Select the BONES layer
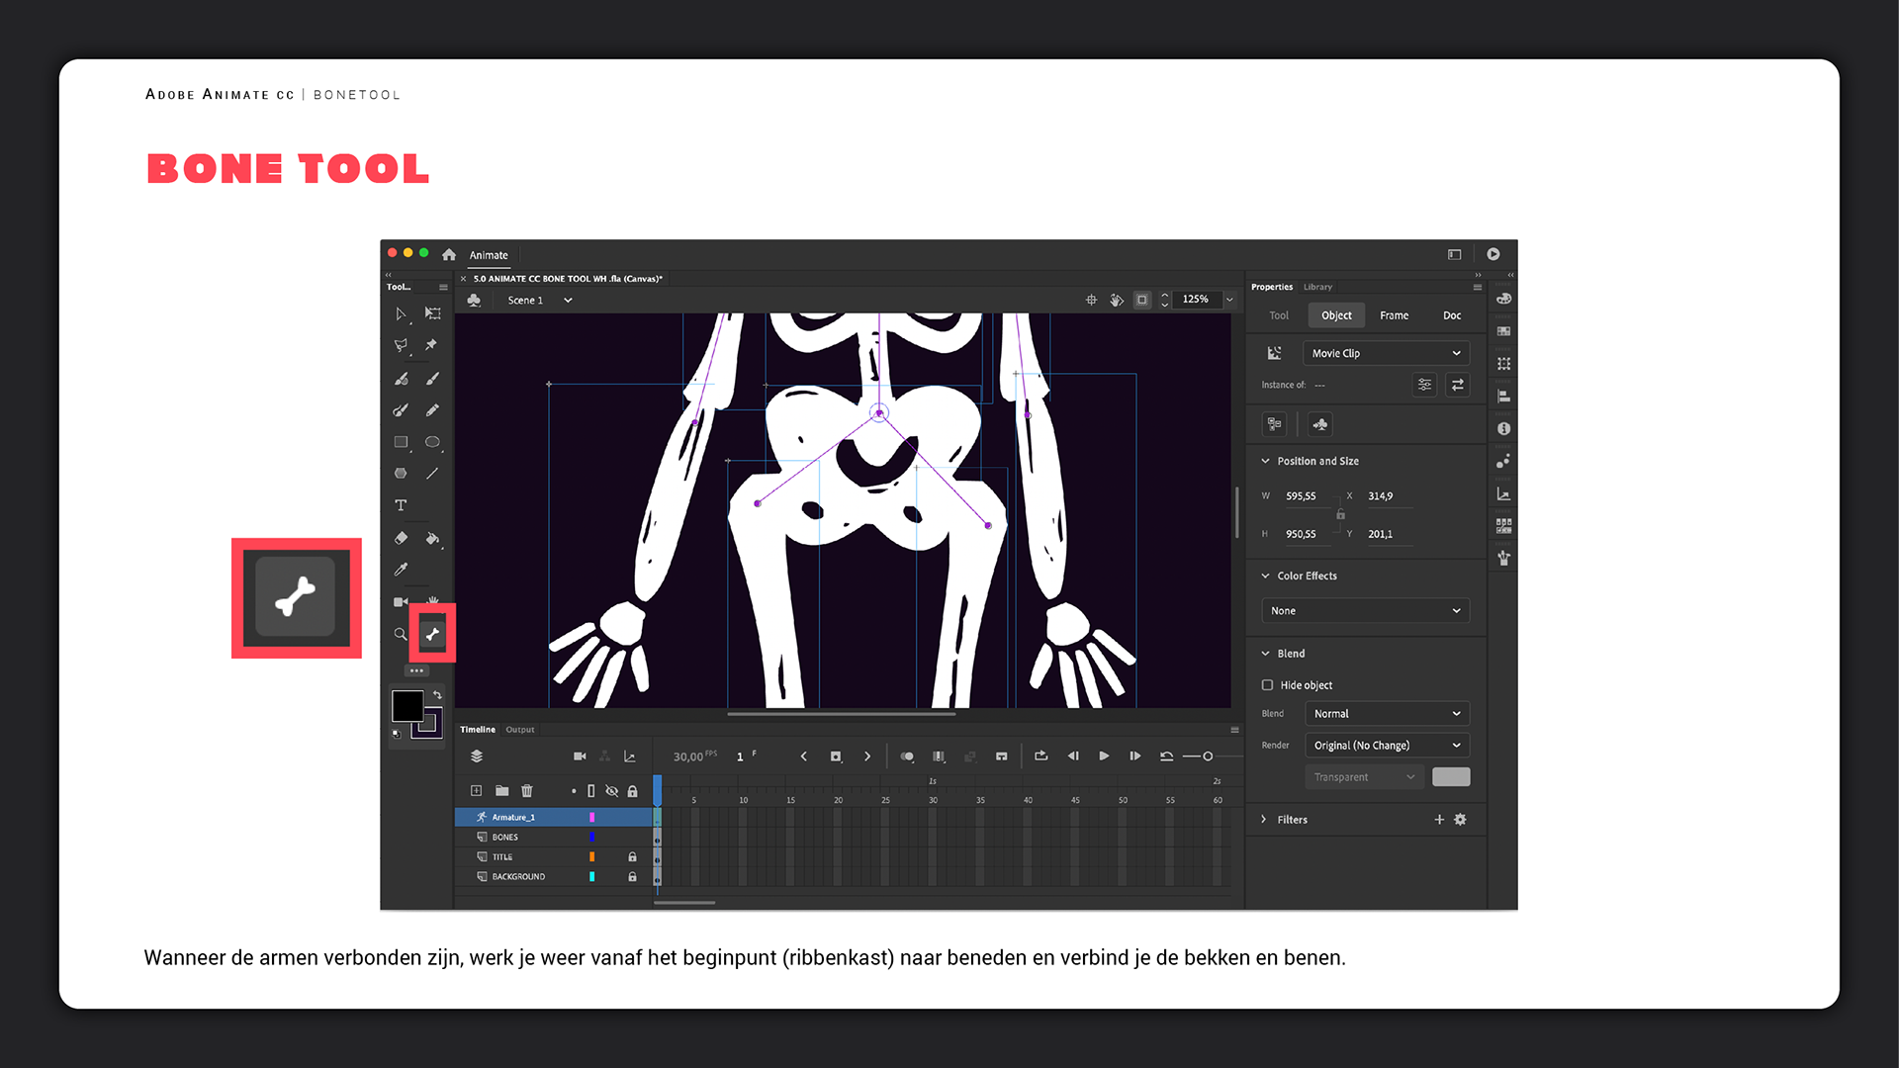This screenshot has width=1899, height=1068. coord(505,837)
